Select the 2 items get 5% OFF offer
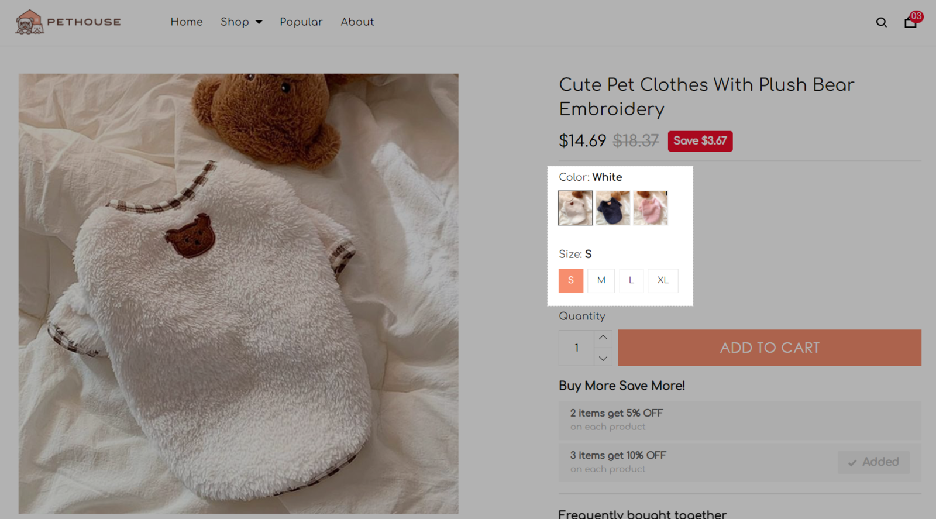The height and width of the screenshot is (519, 936). [x=739, y=420]
